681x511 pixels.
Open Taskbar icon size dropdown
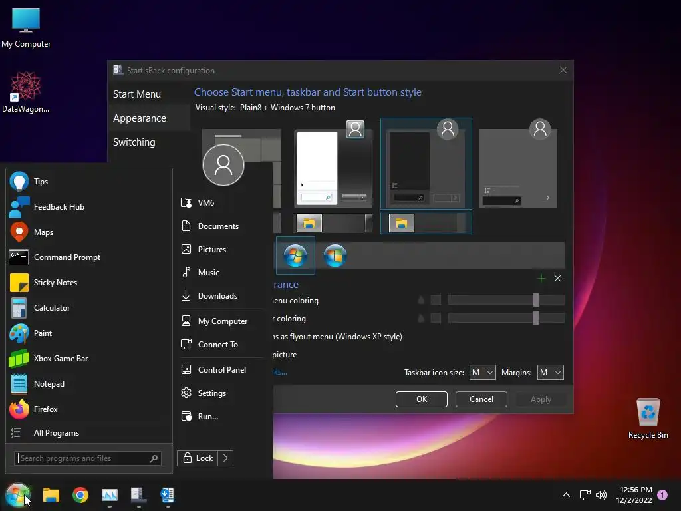click(x=483, y=373)
